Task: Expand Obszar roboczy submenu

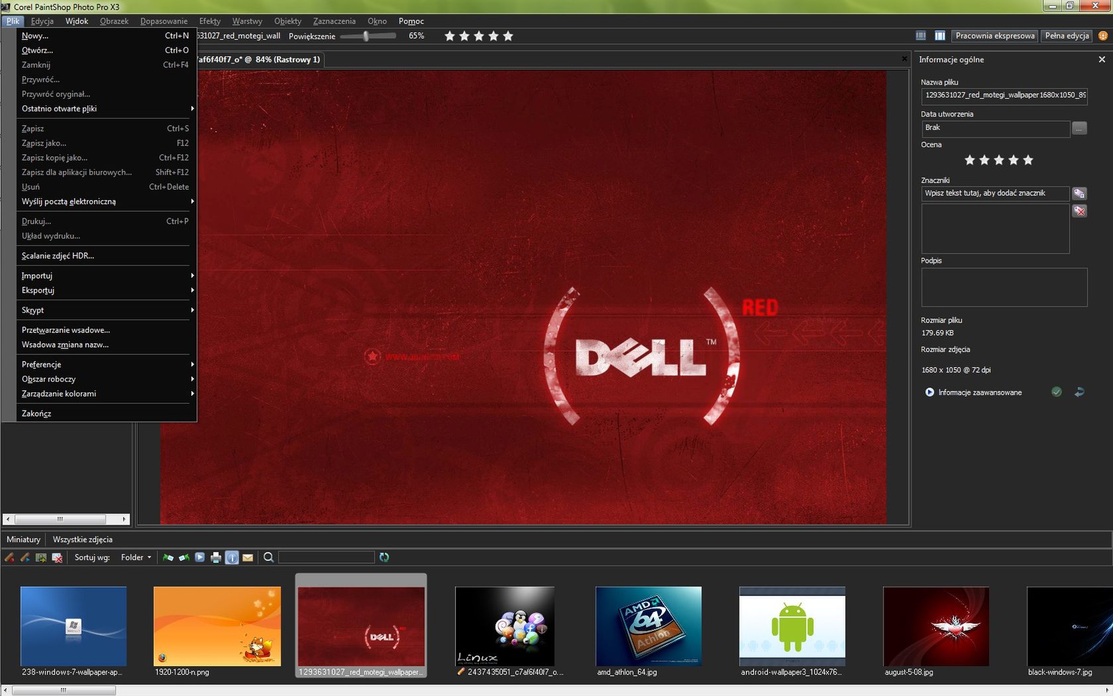Action: point(106,379)
